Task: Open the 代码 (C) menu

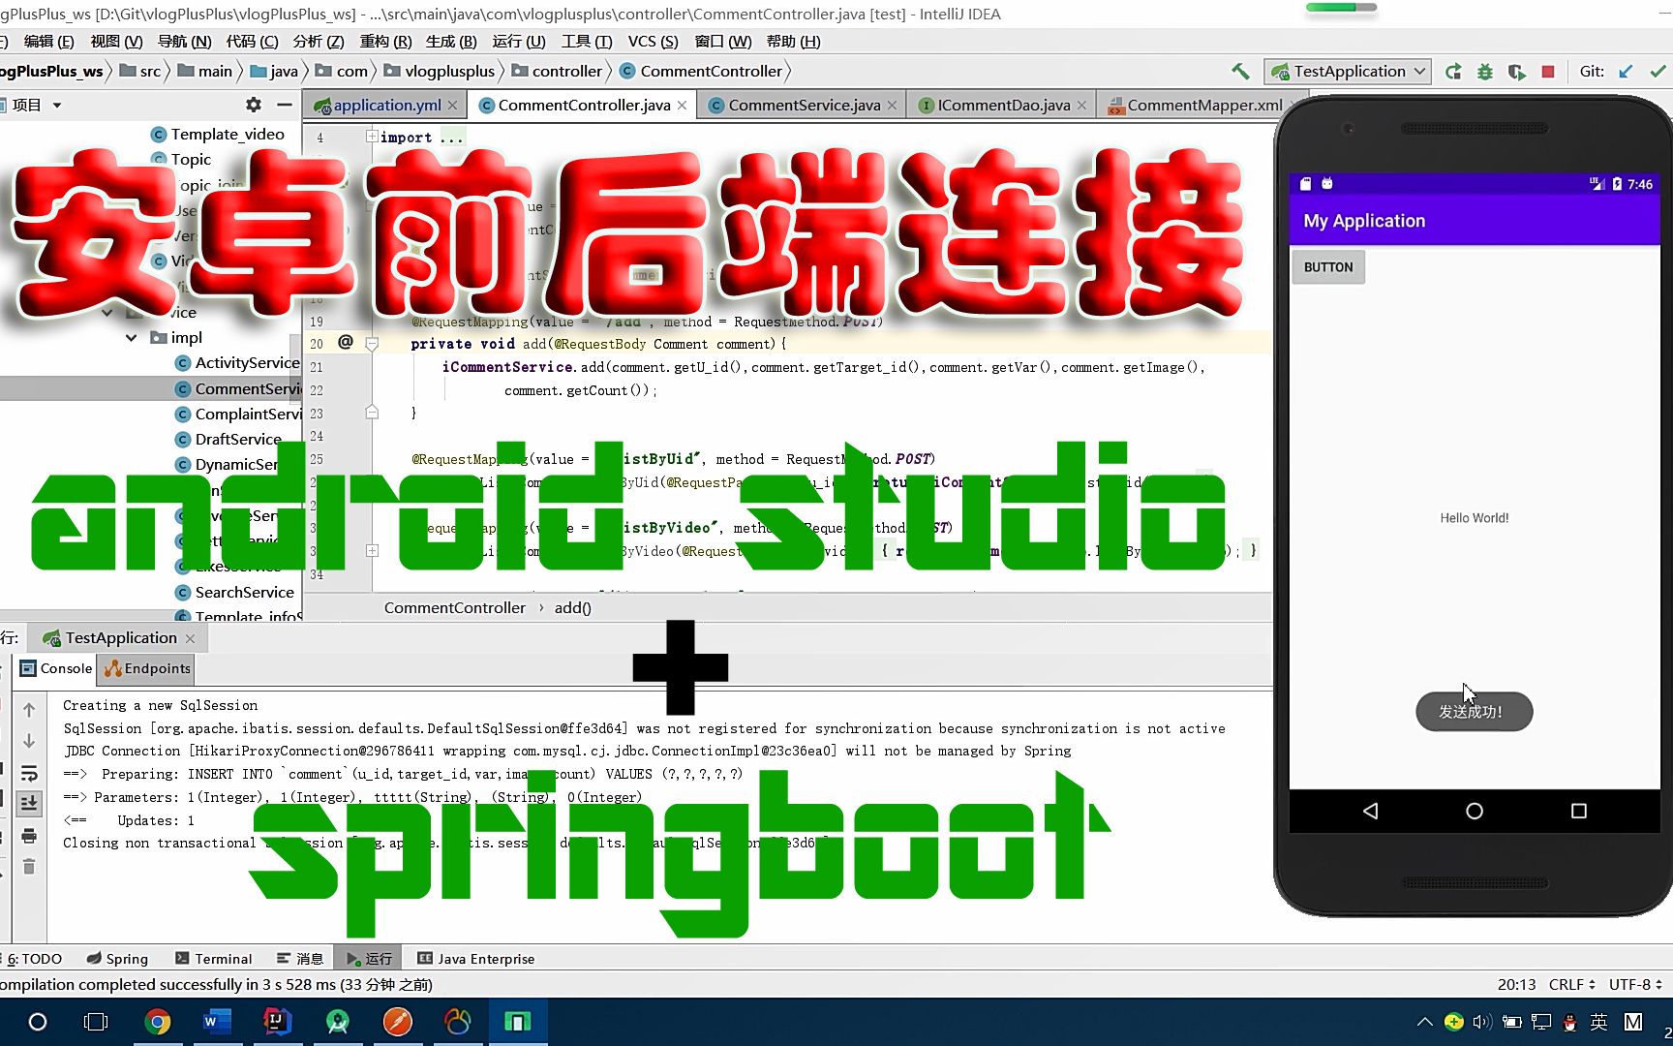Action: [x=252, y=42]
